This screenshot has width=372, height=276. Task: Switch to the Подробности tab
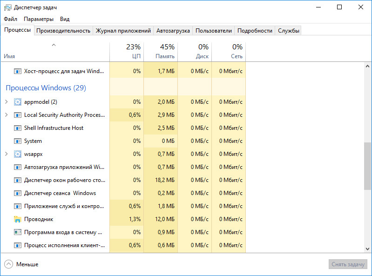coord(255,31)
